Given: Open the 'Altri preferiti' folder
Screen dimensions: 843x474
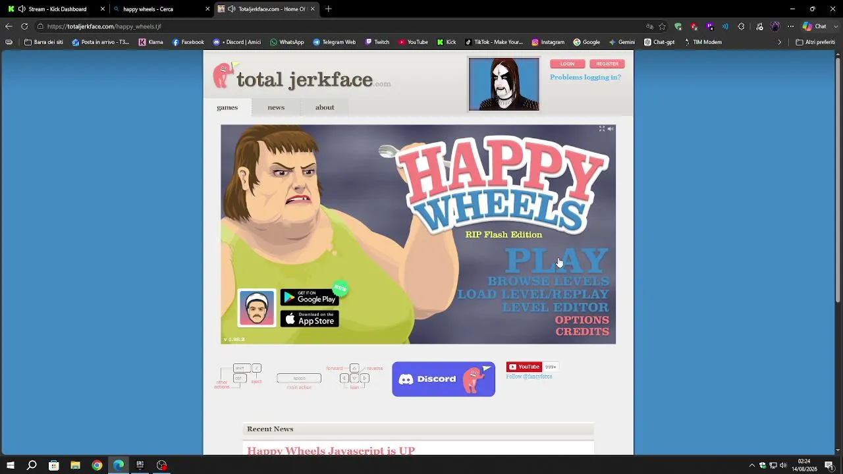Looking at the screenshot, I should 815,42.
